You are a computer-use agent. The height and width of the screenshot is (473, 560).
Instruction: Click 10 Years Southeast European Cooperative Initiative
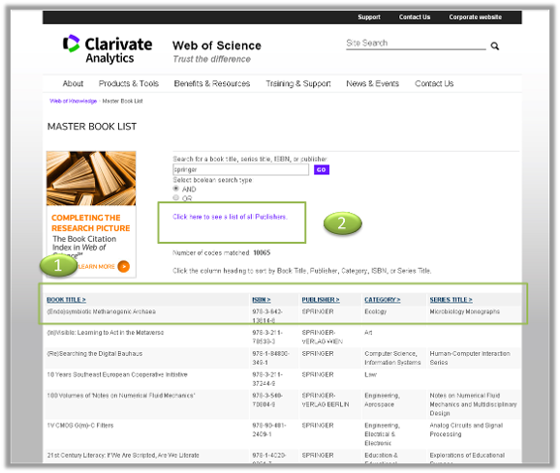117,374
